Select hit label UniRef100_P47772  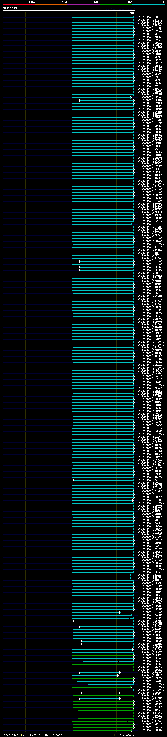click(x=150, y=299)
